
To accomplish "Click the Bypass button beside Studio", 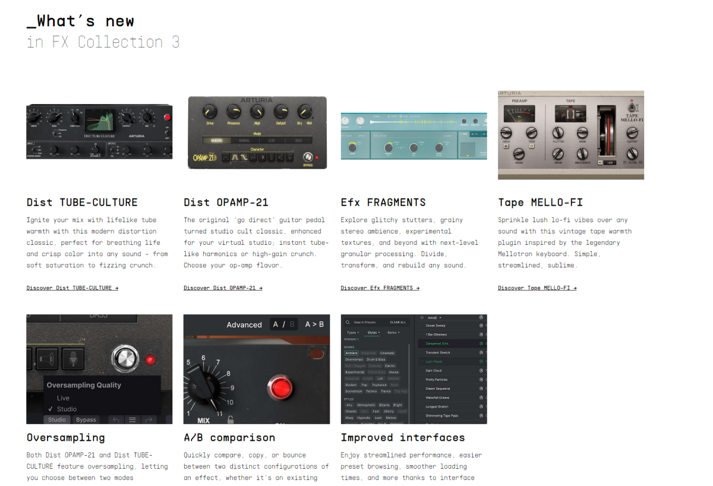I will tap(86, 419).
